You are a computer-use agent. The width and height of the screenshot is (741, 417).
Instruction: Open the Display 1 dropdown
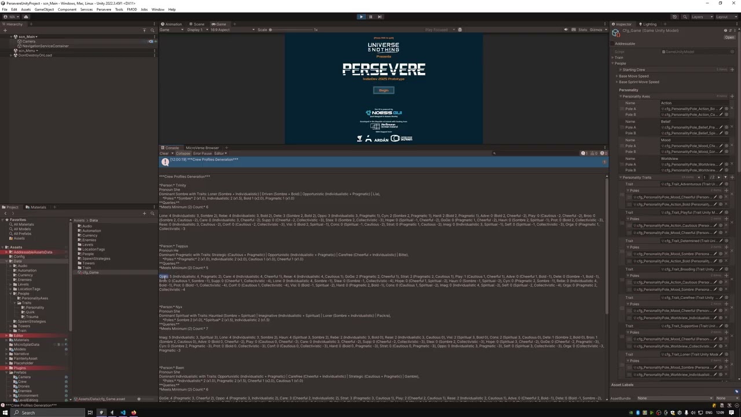click(x=197, y=30)
